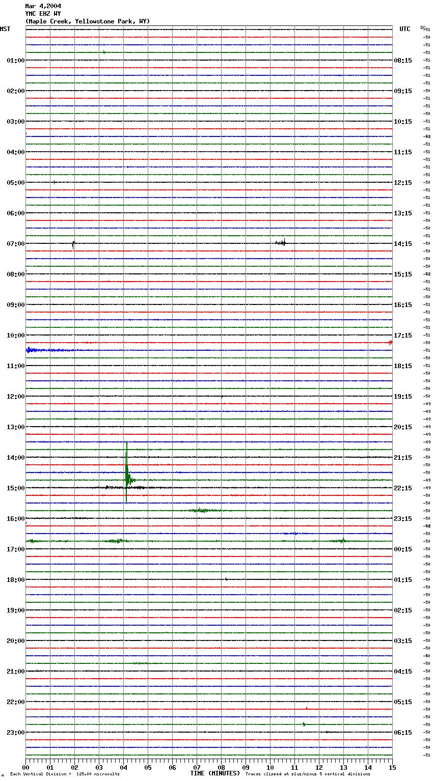This screenshot has width=433, height=781.
Task: Click the '11' minute tick label on bottom axis
Action: [294, 767]
